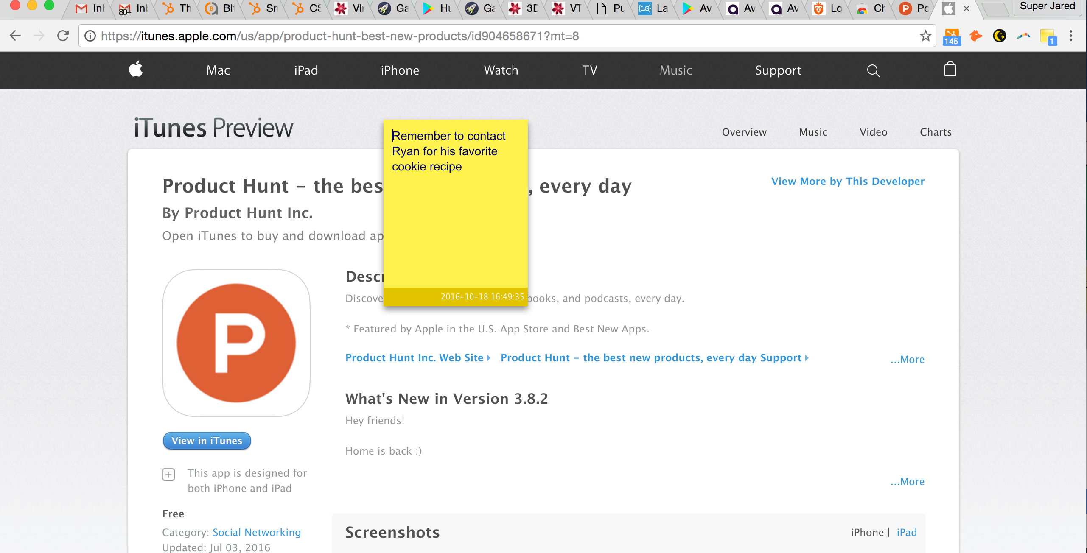This screenshot has width=1087, height=553.
Task: Open the shopping bag icon
Action: point(950,70)
